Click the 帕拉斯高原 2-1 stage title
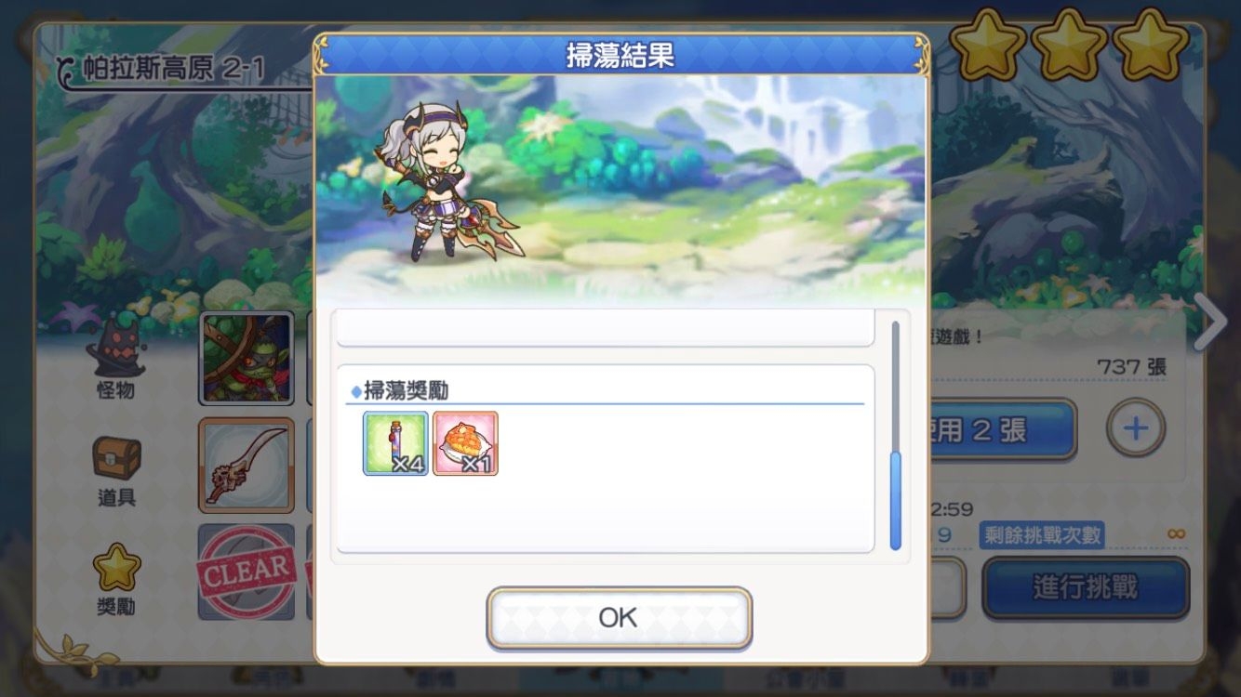1241x697 pixels. [174, 70]
